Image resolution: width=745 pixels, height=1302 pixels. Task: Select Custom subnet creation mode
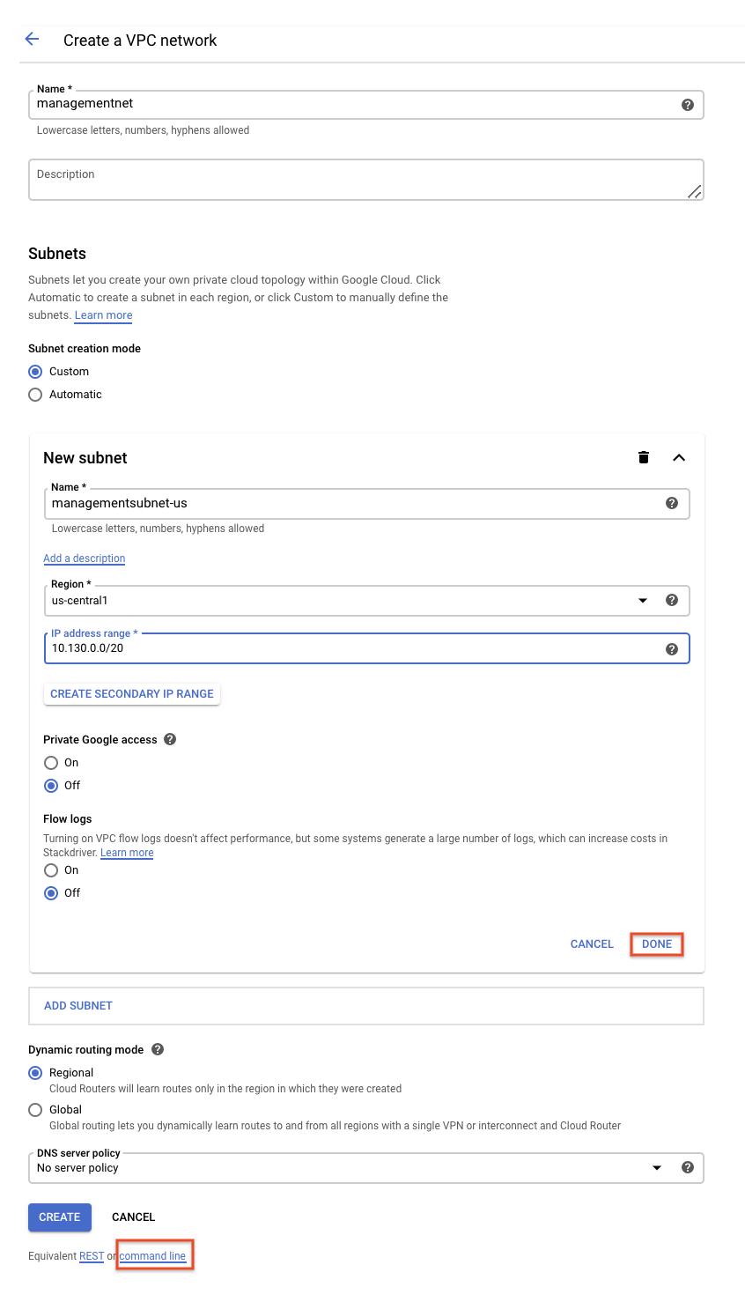(x=35, y=372)
